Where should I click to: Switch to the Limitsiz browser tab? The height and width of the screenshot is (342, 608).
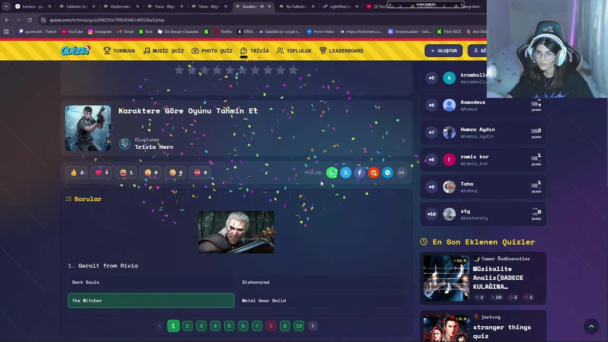pyautogui.click(x=33, y=7)
